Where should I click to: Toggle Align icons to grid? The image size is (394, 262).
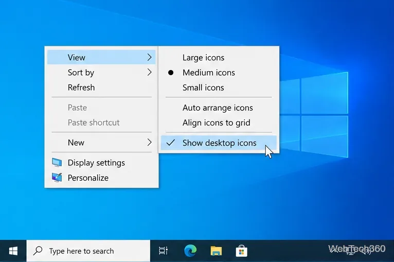(x=219, y=123)
